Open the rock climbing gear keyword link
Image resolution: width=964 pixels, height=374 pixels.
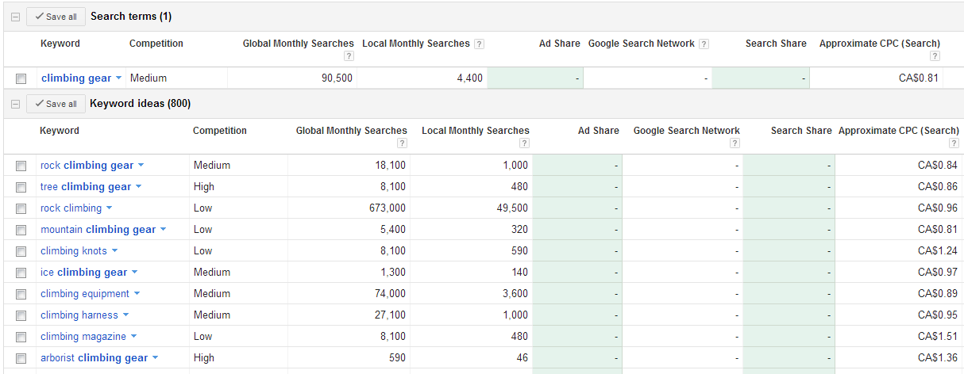pos(87,166)
